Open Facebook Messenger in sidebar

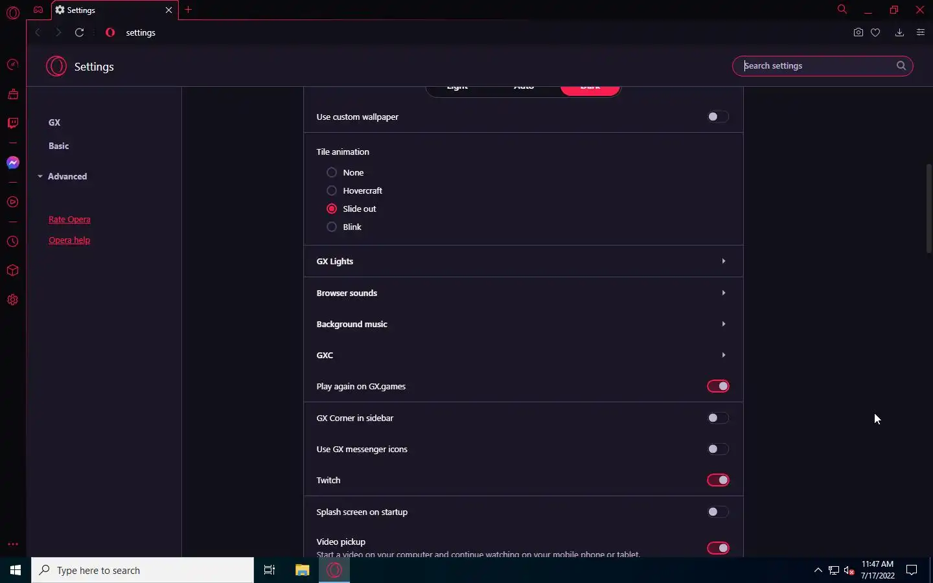pos(12,163)
